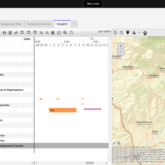
Task: Refresh the map panel
Action: point(121,33)
